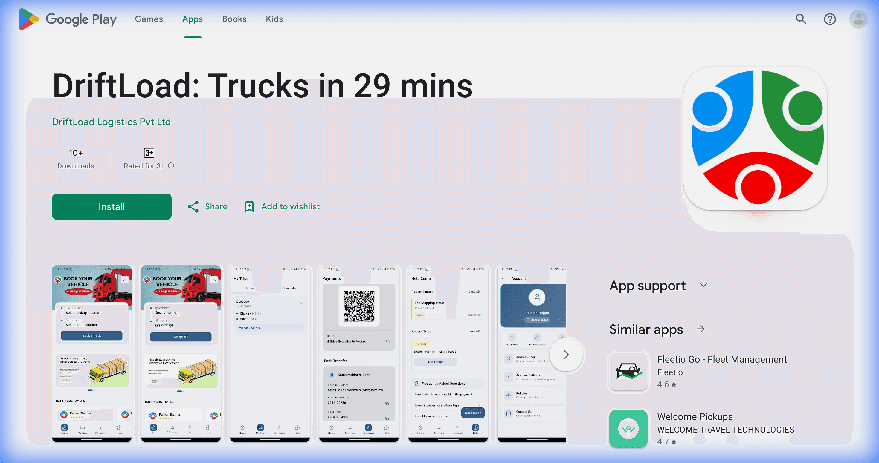Viewport: 879px width, 463px height.
Task: Click the arrow beside Similar apps
Action: click(x=700, y=329)
